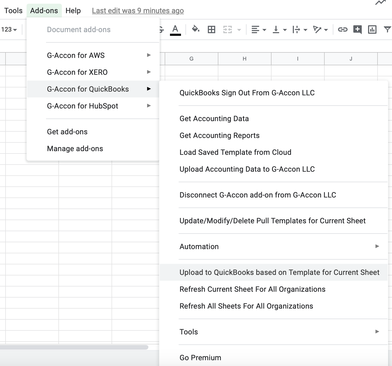The image size is (392, 366).
Task: Choose Get add-ons
Action: [93, 132]
